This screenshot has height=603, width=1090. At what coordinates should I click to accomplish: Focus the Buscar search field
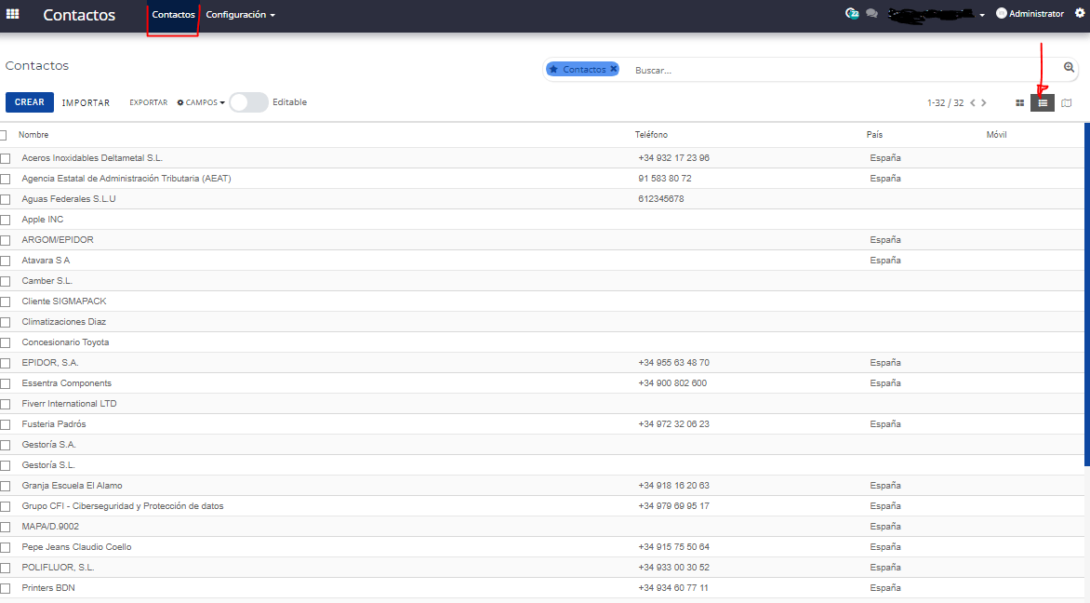pos(844,70)
